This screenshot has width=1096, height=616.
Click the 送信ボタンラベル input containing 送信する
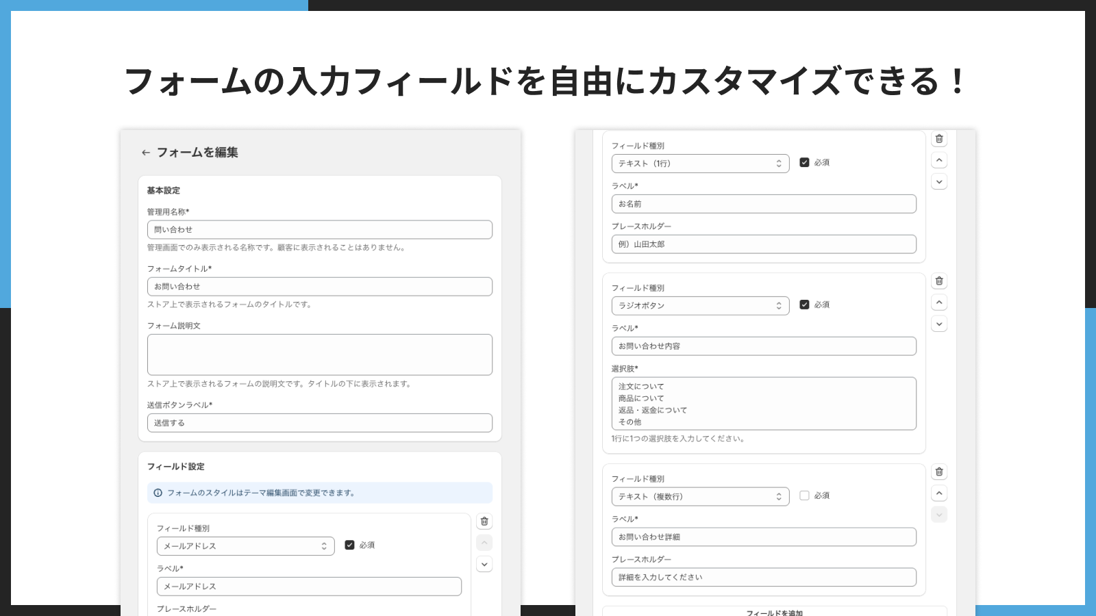click(320, 423)
